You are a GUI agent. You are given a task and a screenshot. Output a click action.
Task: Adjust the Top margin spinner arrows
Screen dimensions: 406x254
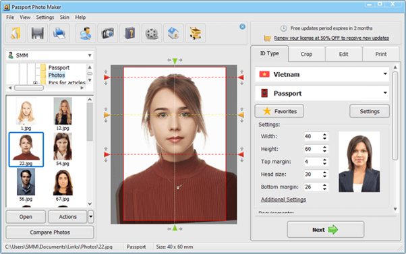324,162
